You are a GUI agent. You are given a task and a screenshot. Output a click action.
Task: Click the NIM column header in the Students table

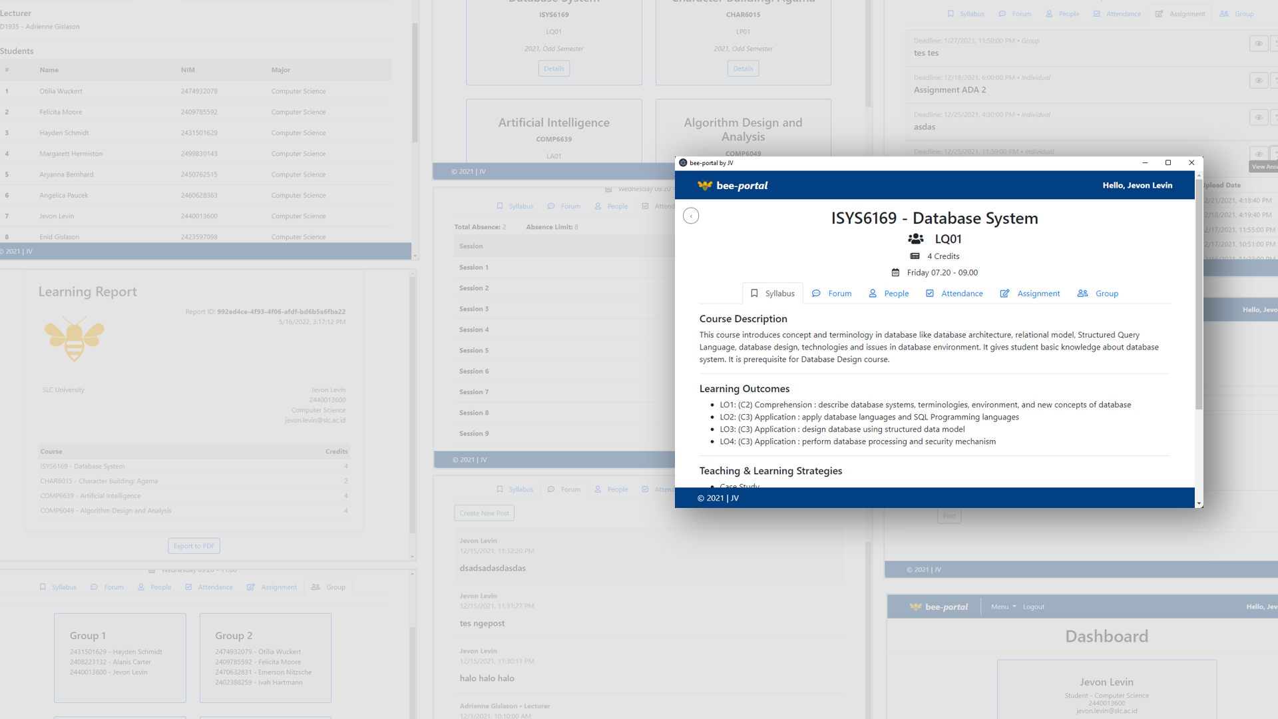pos(188,70)
